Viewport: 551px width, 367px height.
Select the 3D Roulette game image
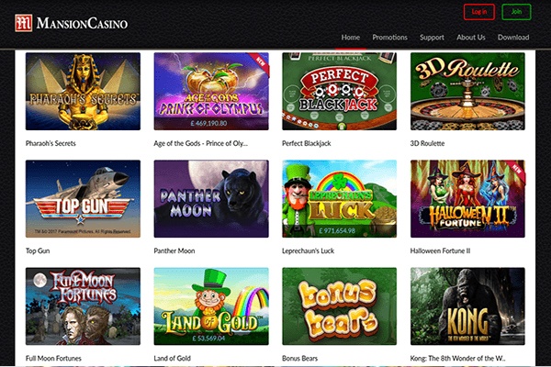(467, 92)
